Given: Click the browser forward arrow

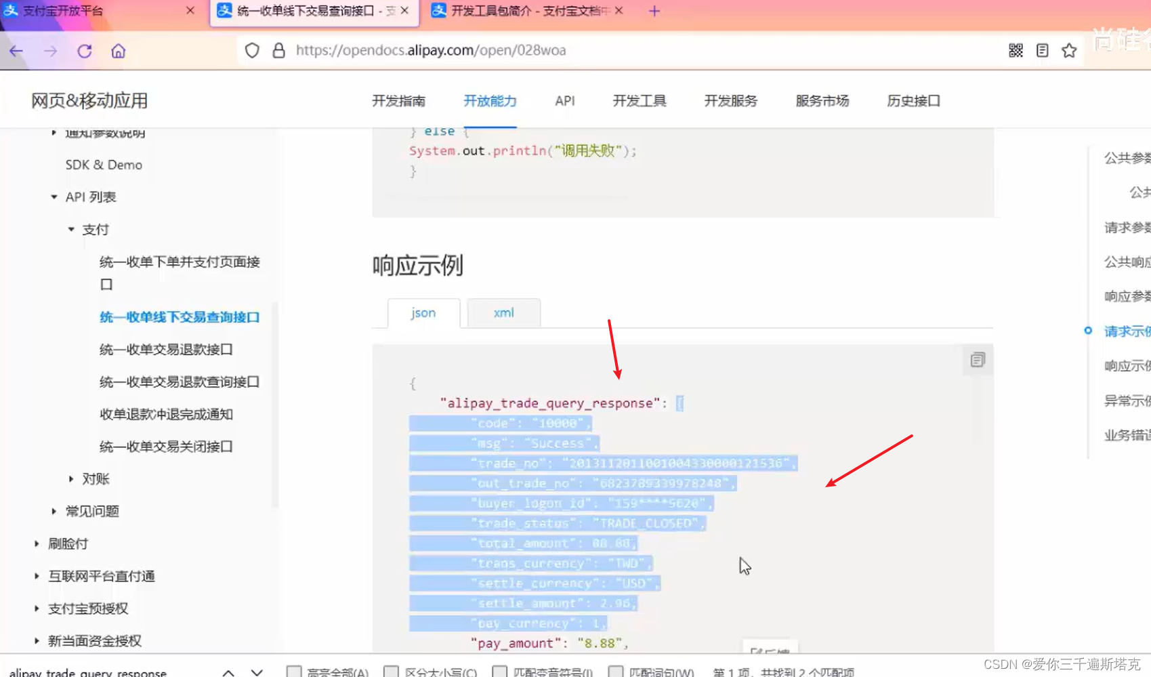Looking at the screenshot, I should (50, 51).
